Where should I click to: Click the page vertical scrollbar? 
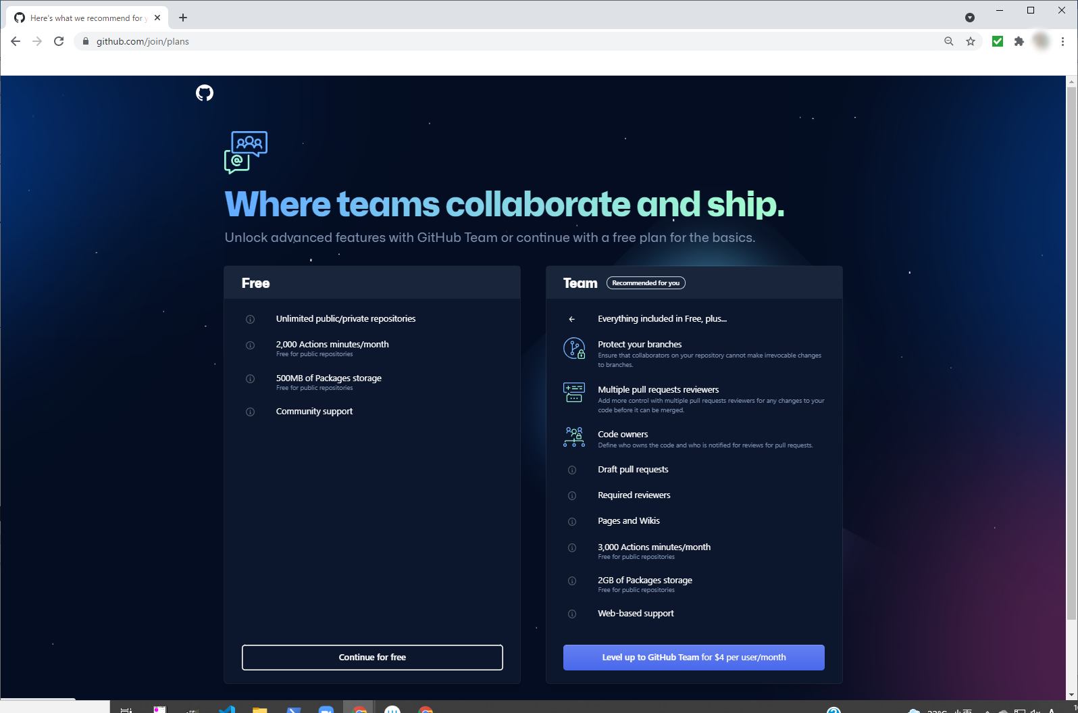click(x=1071, y=351)
